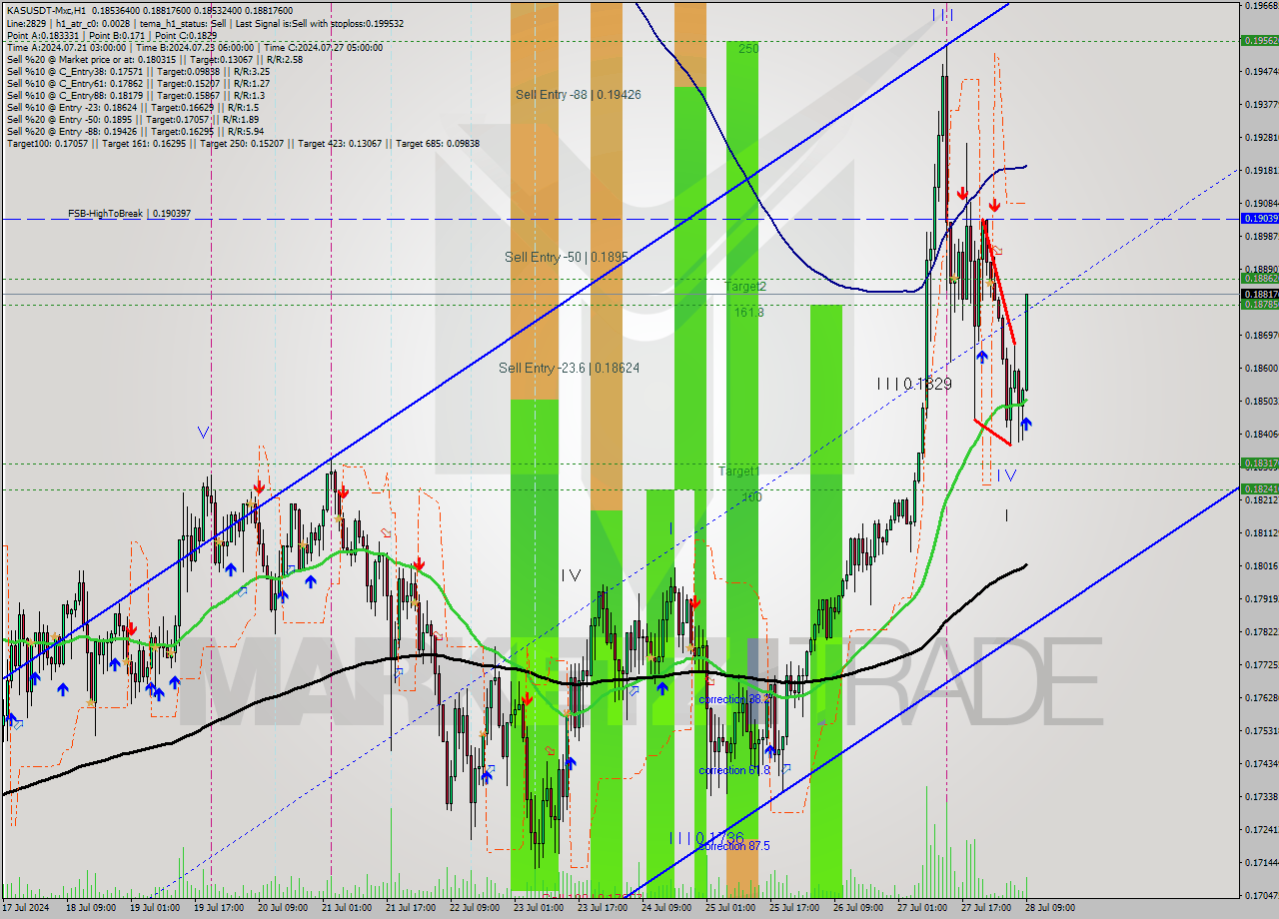Image resolution: width=1279 pixels, height=919 pixels.
Task: Click the 0.17531 price axis value
Action: pos(1262,730)
